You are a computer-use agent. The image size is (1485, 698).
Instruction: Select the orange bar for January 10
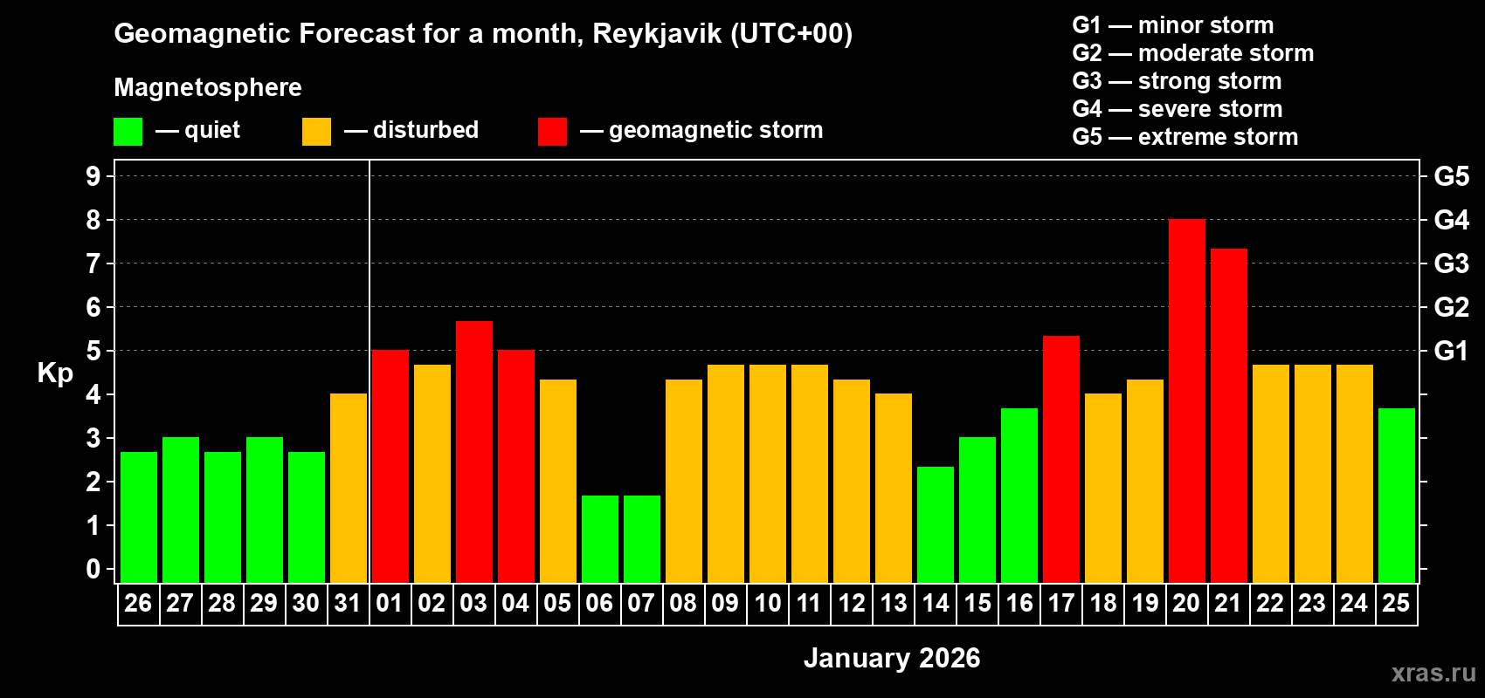click(767, 474)
